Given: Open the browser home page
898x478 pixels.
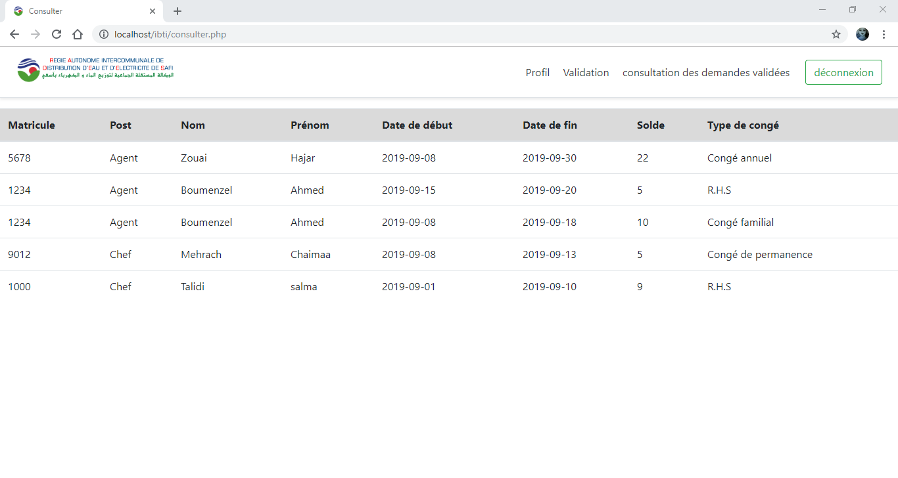Looking at the screenshot, I should point(78,33).
